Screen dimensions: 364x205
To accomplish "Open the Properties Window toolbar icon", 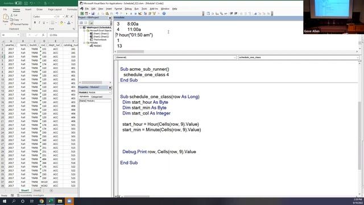I will click(150, 14).
